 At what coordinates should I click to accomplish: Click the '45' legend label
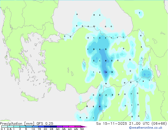[76, 129]
